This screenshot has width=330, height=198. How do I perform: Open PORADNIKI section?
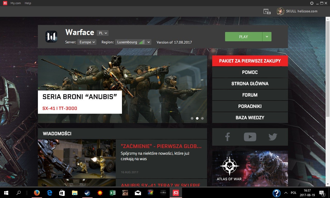click(250, 106)
